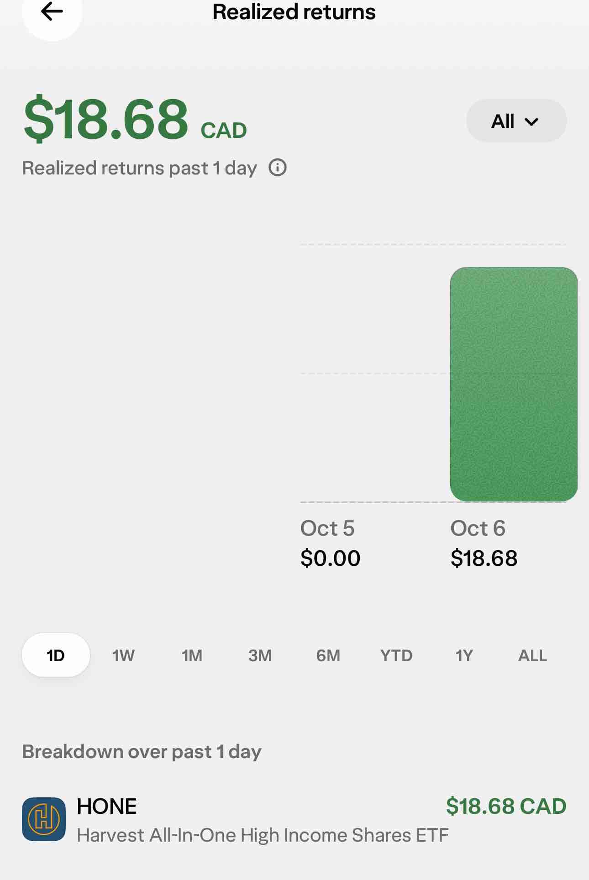The width and height of the screenshot is (589, 880).
Task: Switch to the 1W time range
Action: (x=123, y=656)
